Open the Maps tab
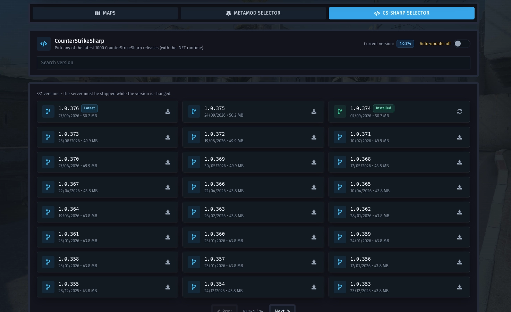Screen dimensions: 511x312 pyautogui.click(x=105, y=13)
